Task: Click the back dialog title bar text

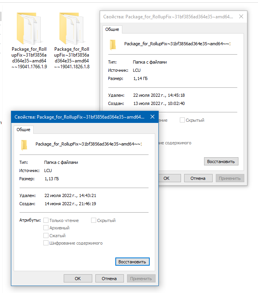Action: (168, 17)
